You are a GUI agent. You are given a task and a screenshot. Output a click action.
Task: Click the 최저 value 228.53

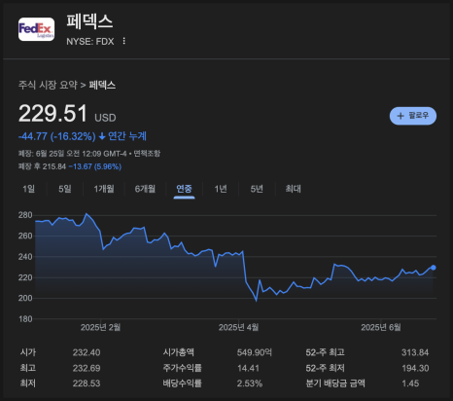pos(87,383)
